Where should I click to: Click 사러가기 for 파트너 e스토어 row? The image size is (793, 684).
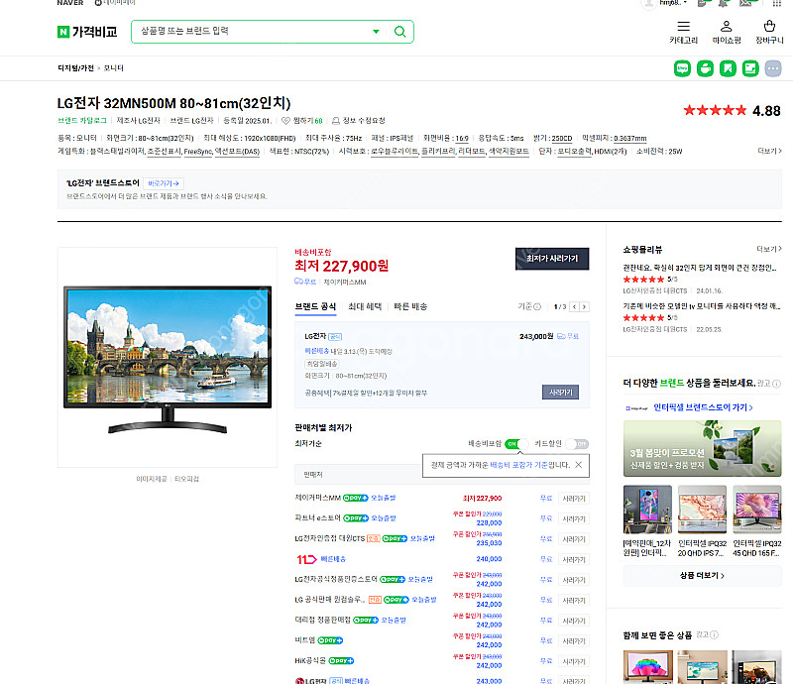coord(574,518)
